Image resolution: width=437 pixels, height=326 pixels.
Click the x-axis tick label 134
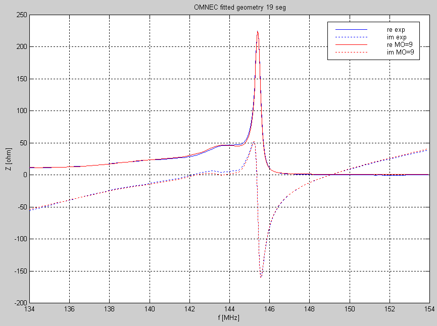pyautogui.click(x=29, y=309)
